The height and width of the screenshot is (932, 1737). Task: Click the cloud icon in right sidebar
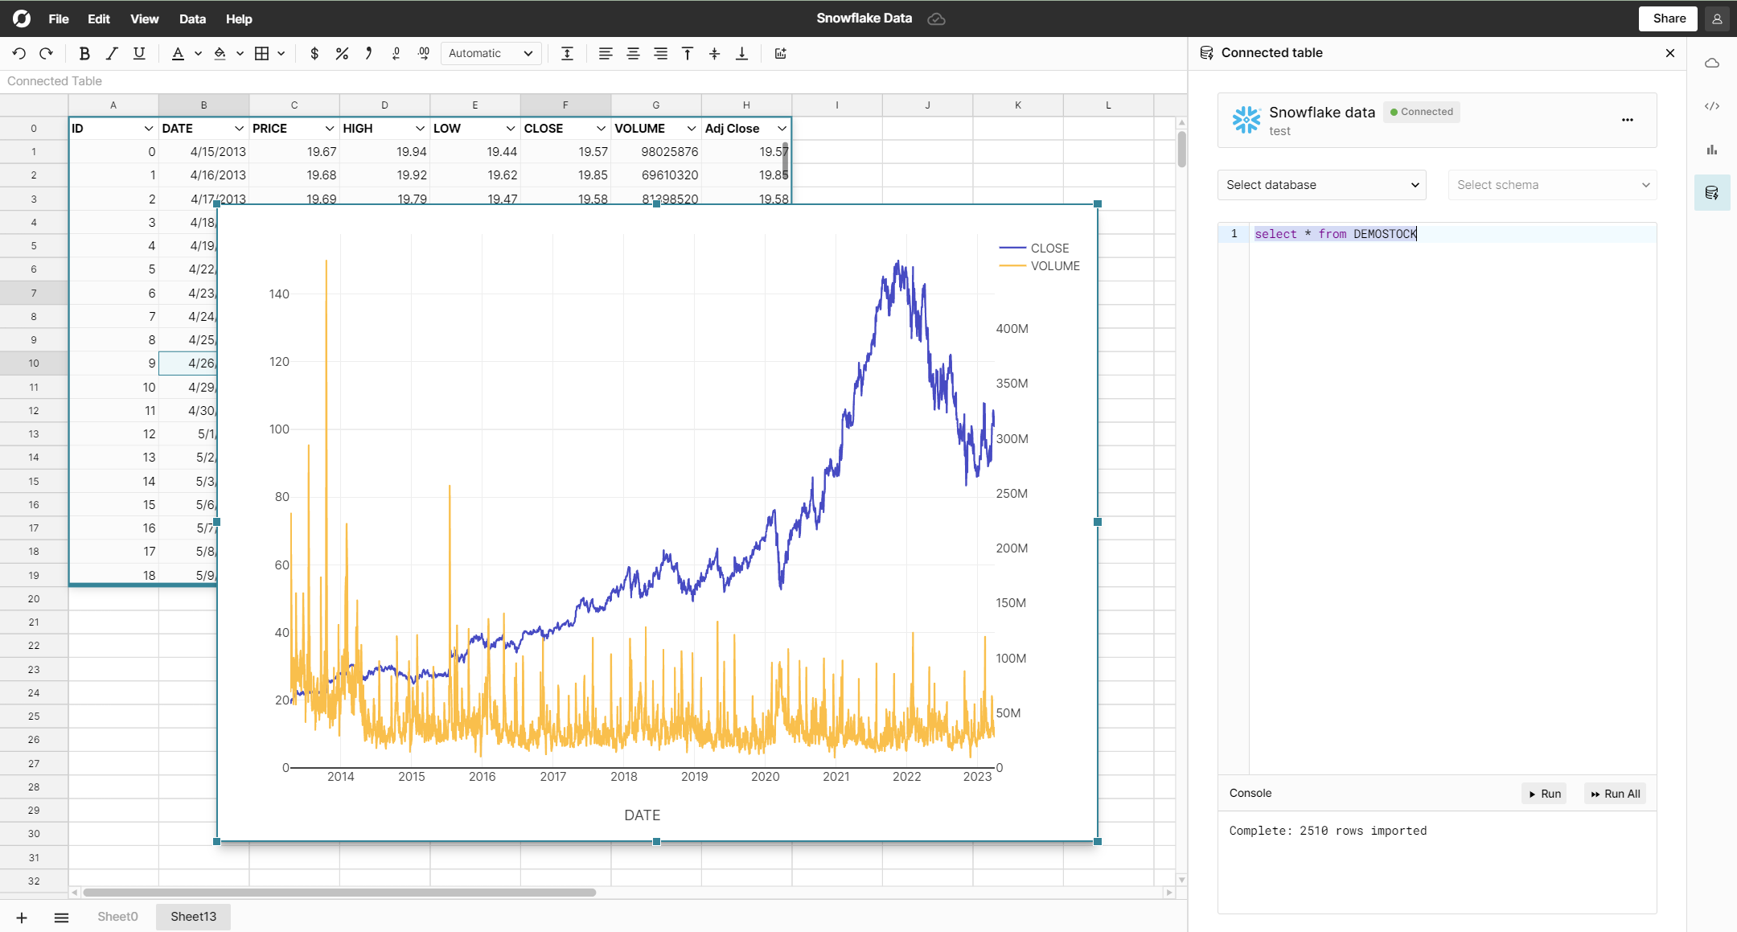coord(1711,63)
